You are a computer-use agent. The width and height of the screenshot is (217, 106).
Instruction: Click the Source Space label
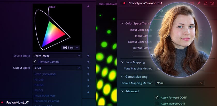coord(22,56)
